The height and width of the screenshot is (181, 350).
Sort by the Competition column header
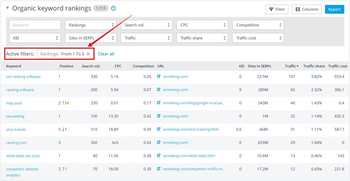pyautogui.click(x=143, y=66)
